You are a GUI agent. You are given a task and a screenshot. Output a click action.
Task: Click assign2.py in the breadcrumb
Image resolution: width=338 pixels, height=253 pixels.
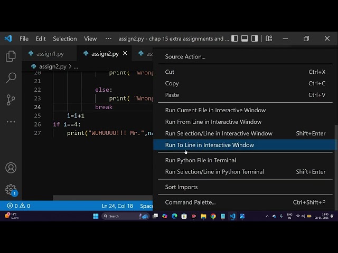(x=53, y=67)
